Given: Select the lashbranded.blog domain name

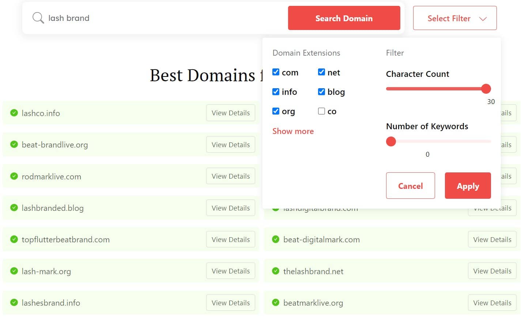Looking at the screenshot, I should (x=53, y=208).
